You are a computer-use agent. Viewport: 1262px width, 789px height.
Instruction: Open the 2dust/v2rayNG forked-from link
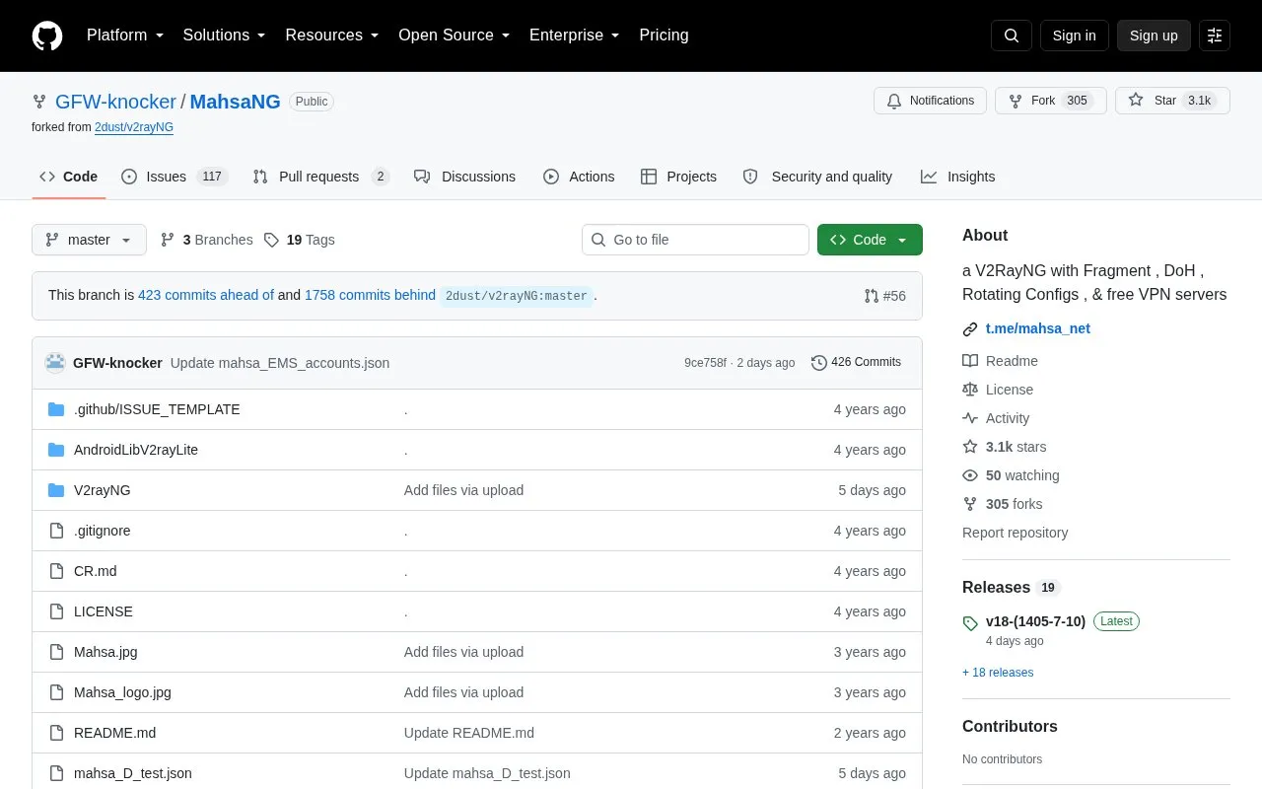tap(134, 127)
